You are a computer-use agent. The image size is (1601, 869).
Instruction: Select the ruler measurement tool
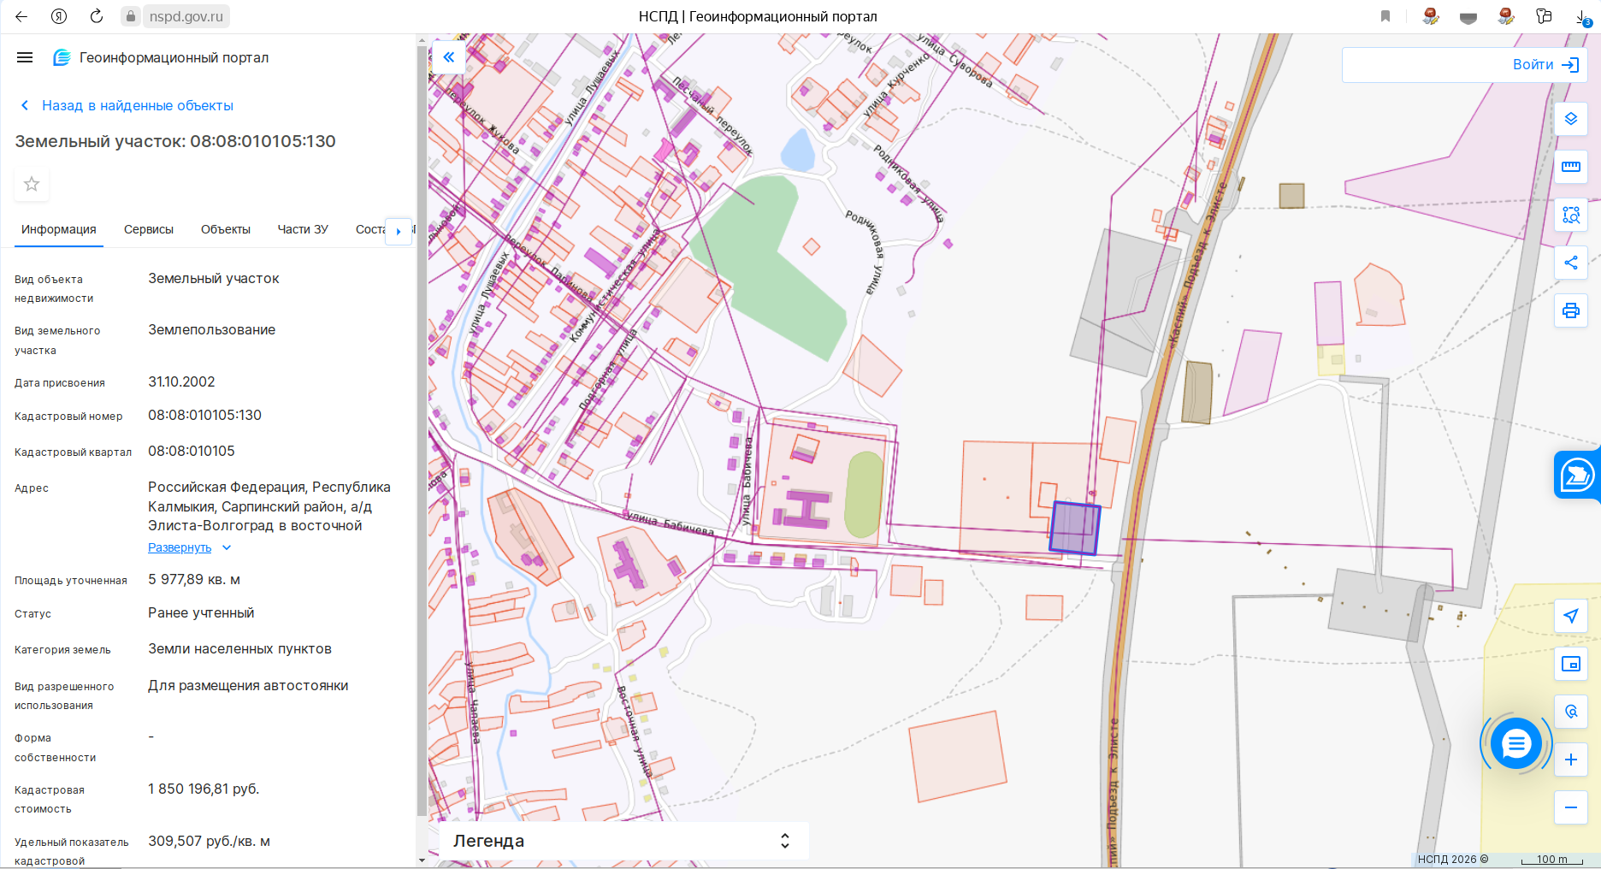coord(1571,167)
